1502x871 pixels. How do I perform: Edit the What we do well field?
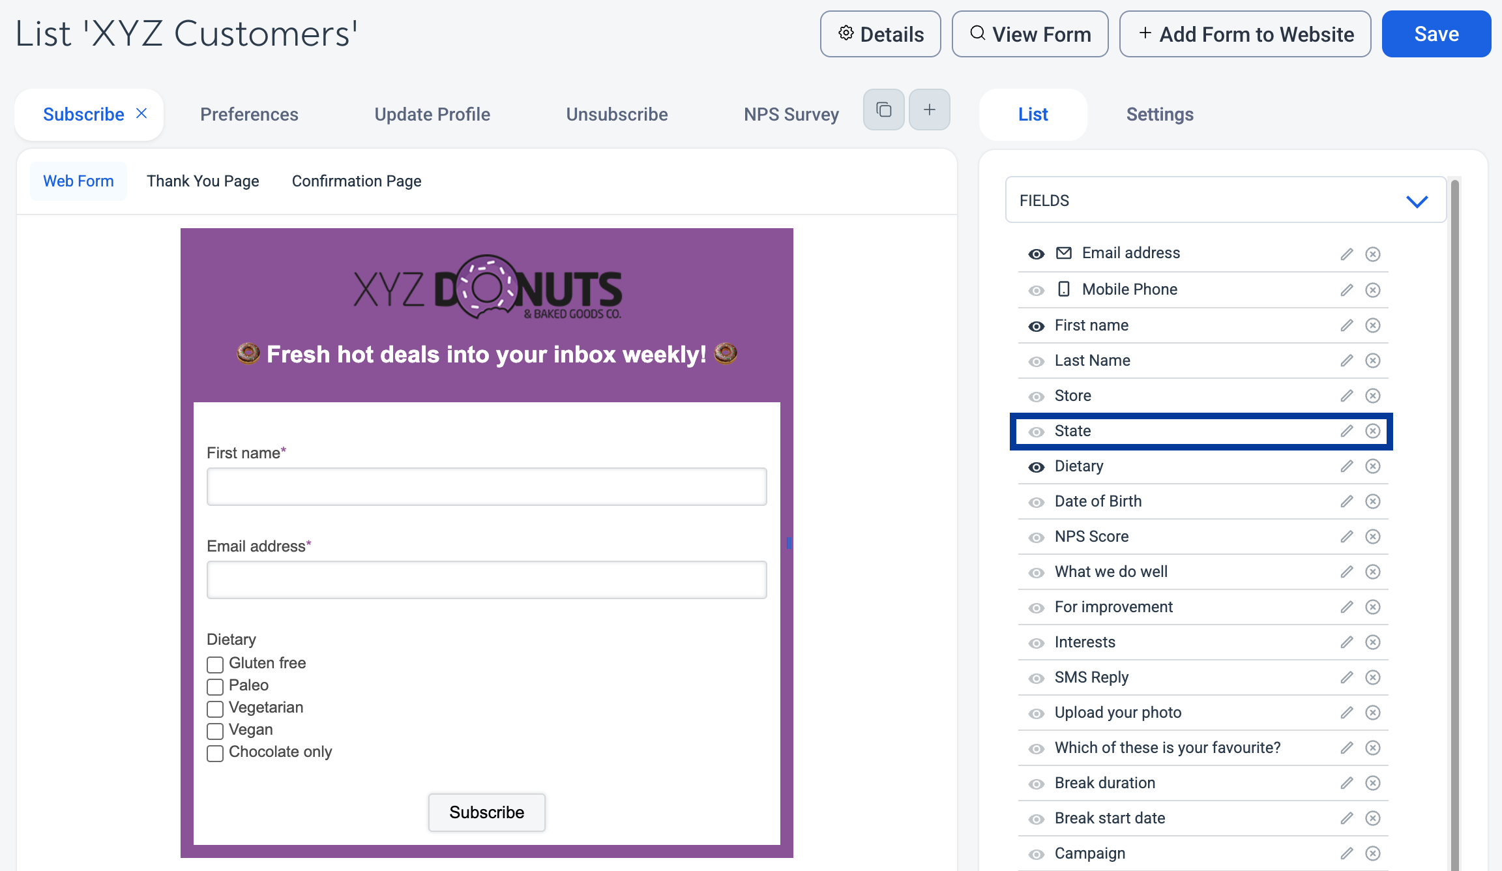click(x=1347, y=571)
